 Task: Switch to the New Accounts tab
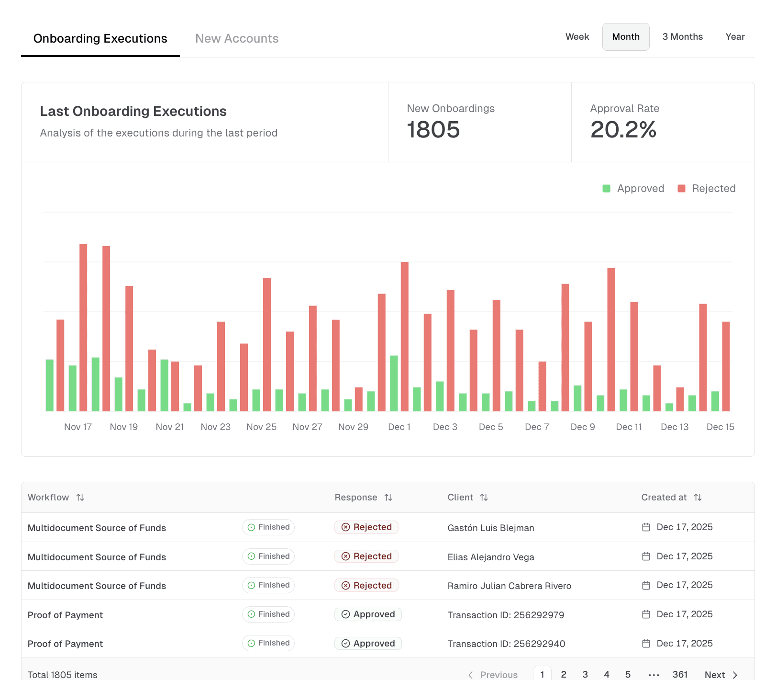[x=237, y=38]
